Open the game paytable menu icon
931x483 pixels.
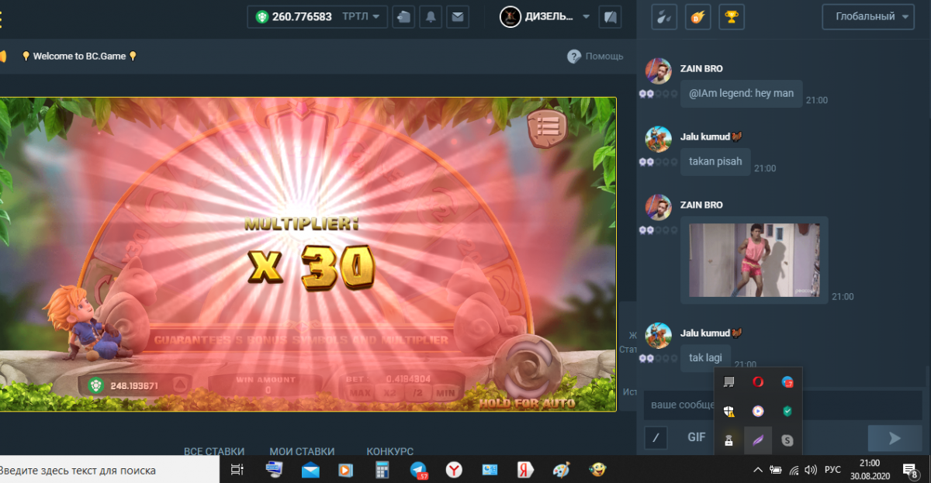click(x=548, y=126)
